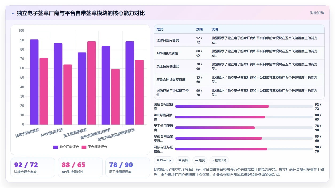Click the 表格 chip

click(x=183, y=160)
